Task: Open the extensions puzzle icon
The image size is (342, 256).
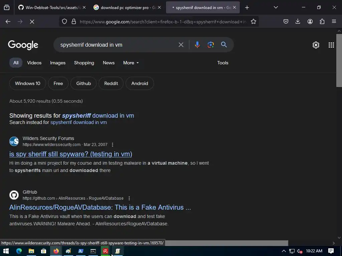Action: point(322,22)
